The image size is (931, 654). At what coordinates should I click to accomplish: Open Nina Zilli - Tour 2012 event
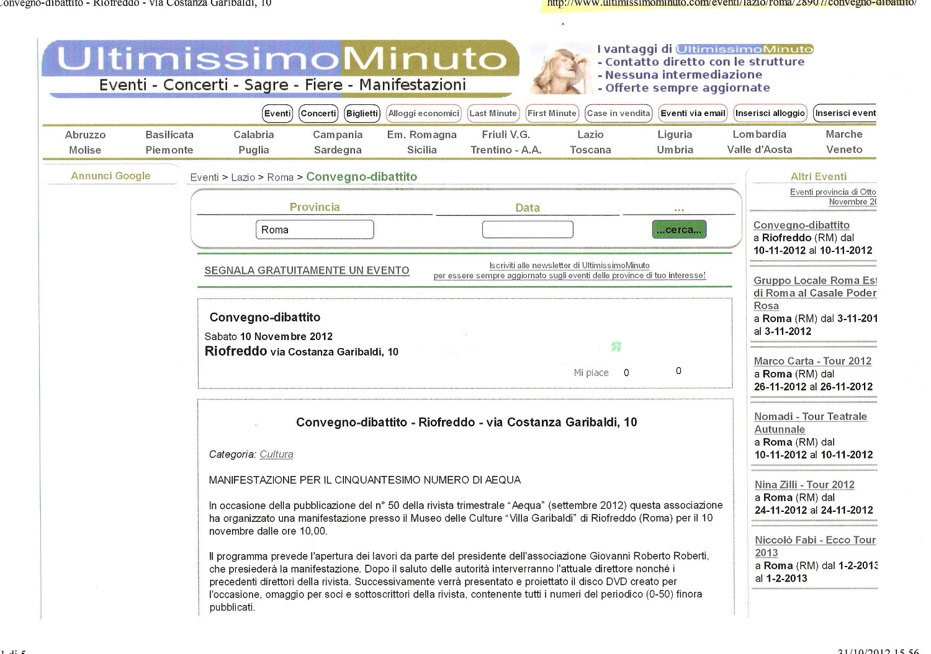coord(804,485)
